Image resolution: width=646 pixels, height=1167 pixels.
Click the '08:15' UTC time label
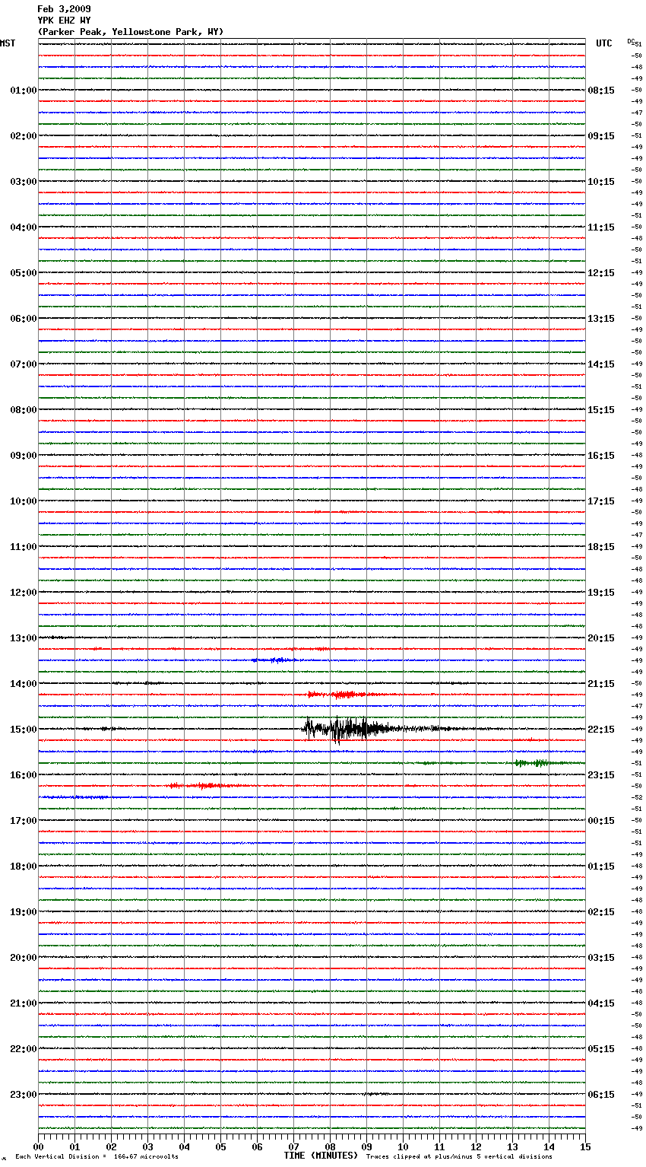(601, 91)
